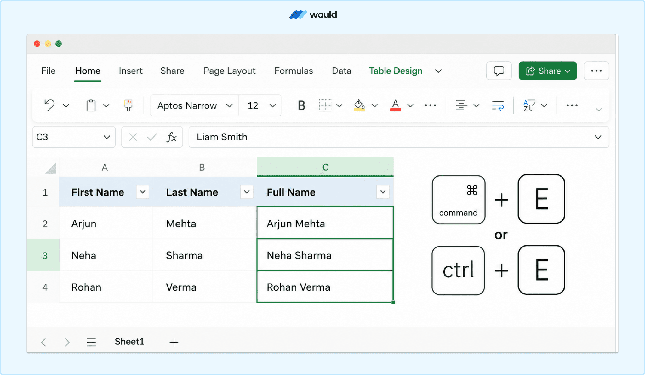Click the Borders icon

point(325,105)
